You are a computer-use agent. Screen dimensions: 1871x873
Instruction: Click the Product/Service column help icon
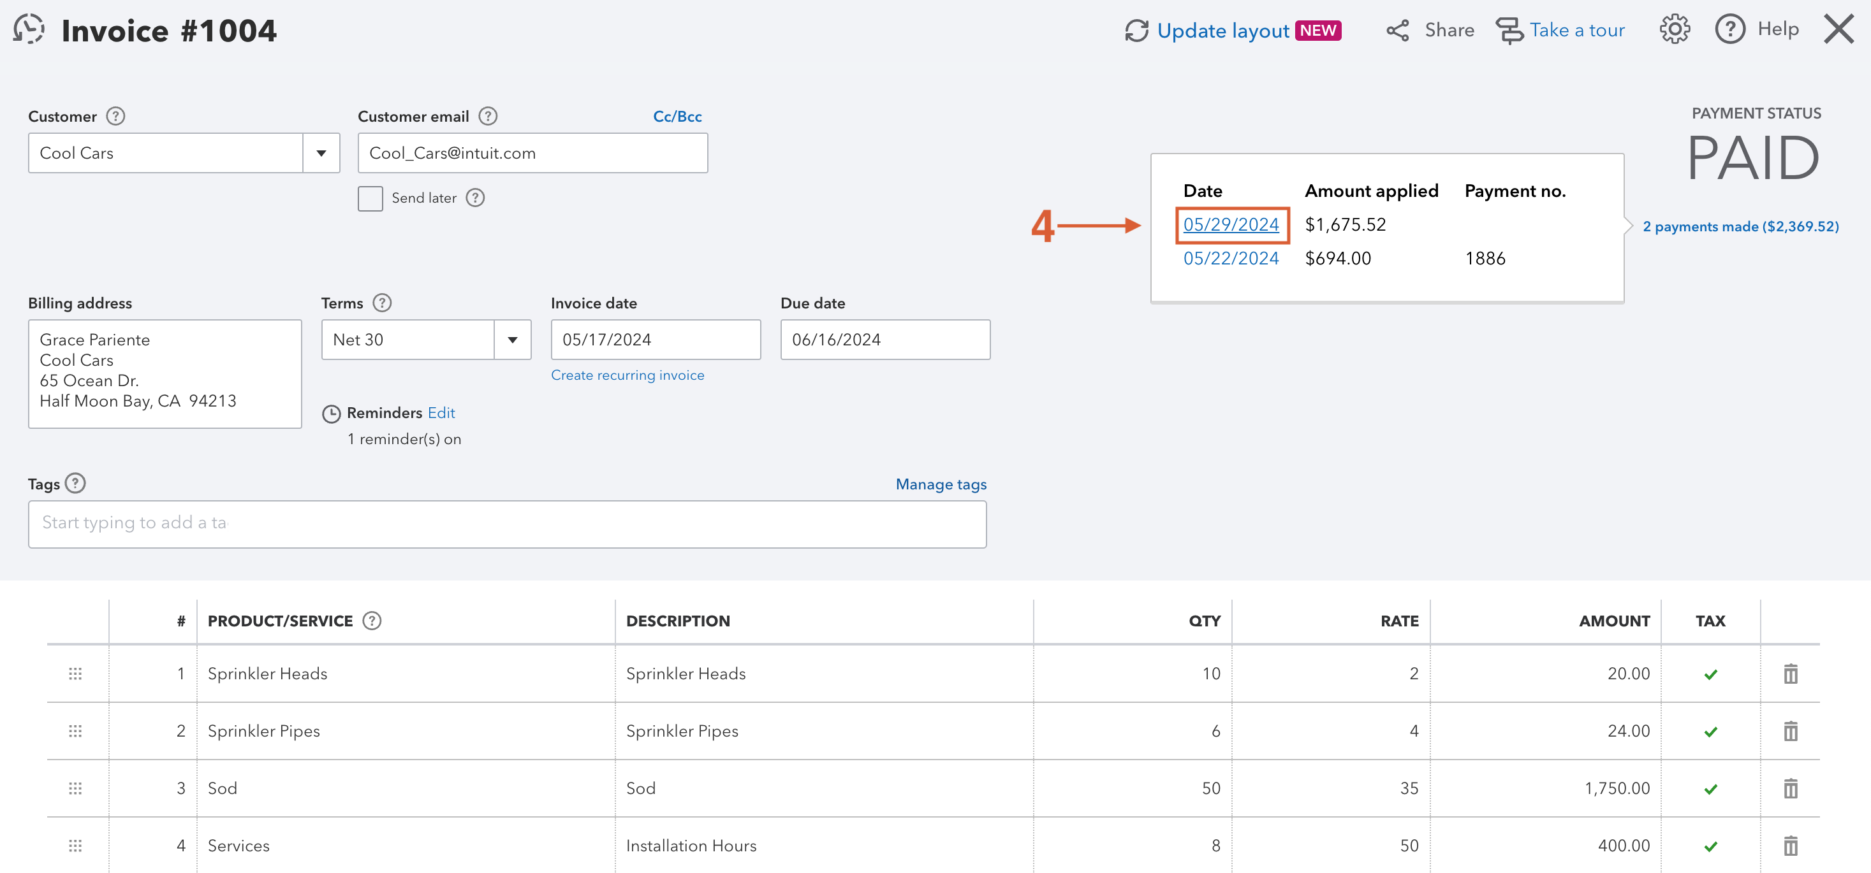click(x=372, y=621)
